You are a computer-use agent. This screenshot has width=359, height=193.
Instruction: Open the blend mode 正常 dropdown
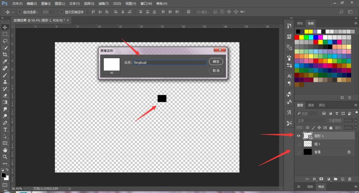[311, 121]
